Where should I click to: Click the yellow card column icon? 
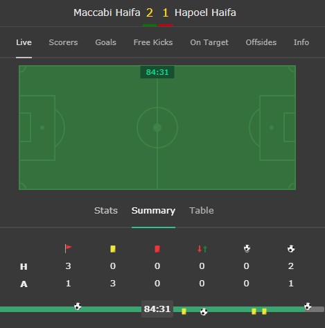click(113, 249)
